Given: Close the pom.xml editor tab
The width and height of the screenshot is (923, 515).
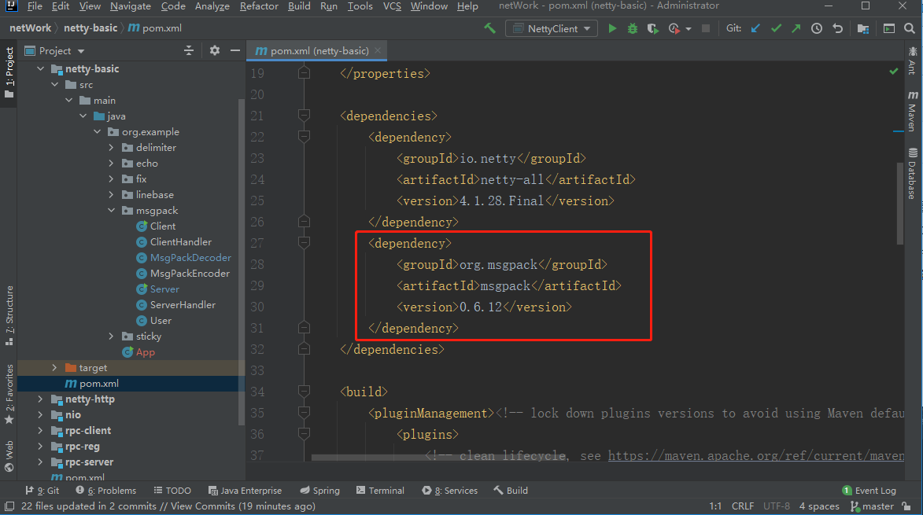Looking at the screenshot, I should pyautogui.click(x=378, y=50).
